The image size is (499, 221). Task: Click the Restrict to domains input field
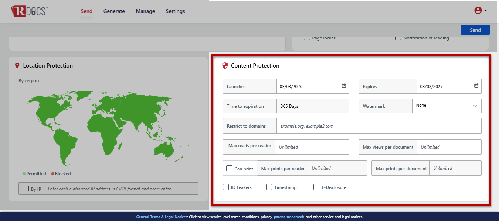click(x=379, y=126)
